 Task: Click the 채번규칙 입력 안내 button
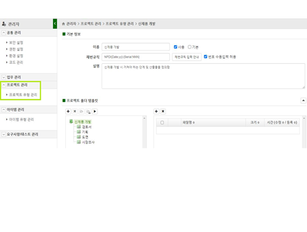[186, 57]
